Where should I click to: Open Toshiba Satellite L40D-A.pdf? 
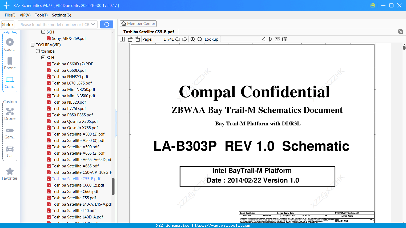tap(77, 217)
